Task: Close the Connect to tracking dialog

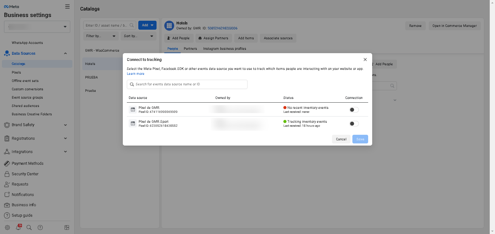Action: click(x=365, y=59)
